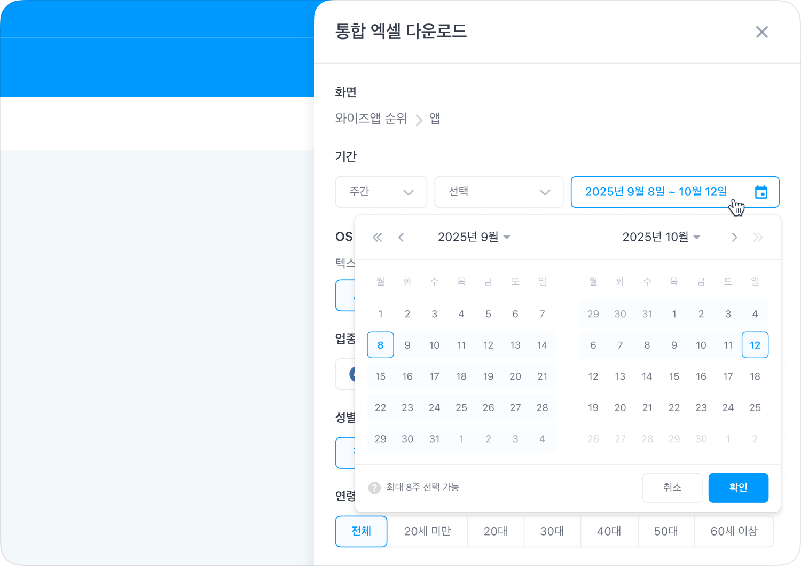Pick October 15 in right calendar
801x566 pixels.
tap(674, 376)
